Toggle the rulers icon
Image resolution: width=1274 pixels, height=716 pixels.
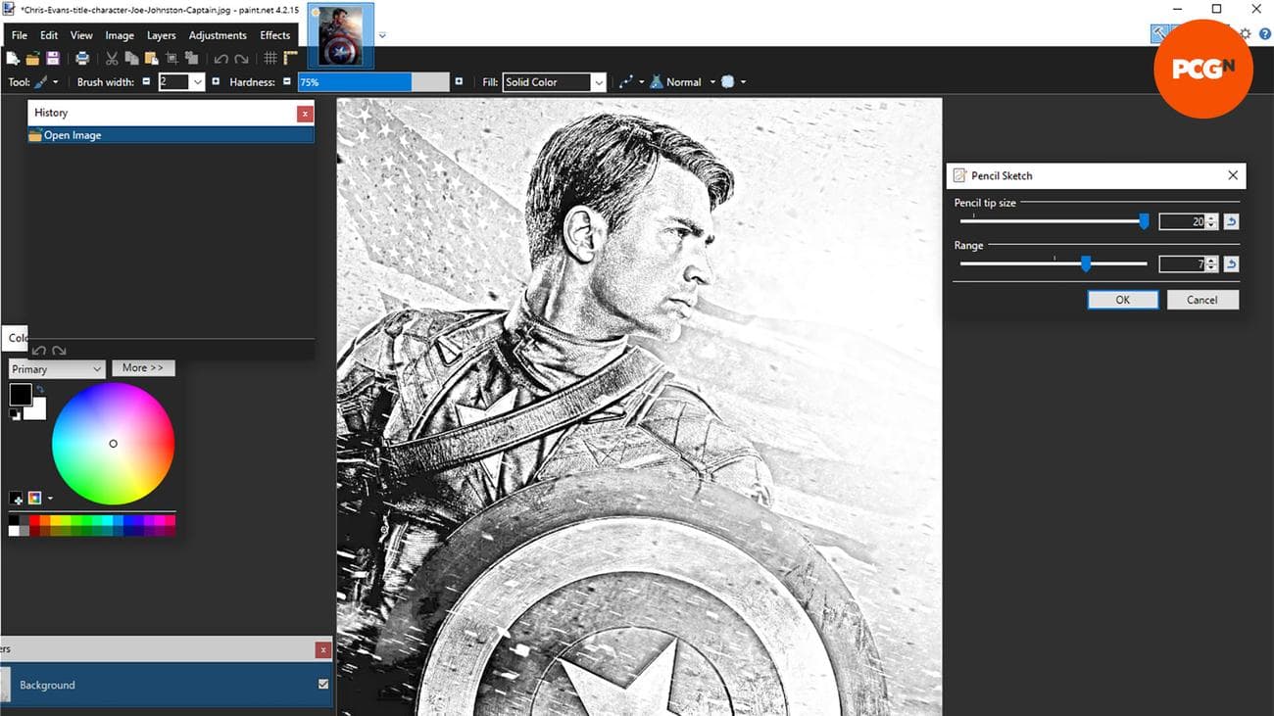[290, 59]
